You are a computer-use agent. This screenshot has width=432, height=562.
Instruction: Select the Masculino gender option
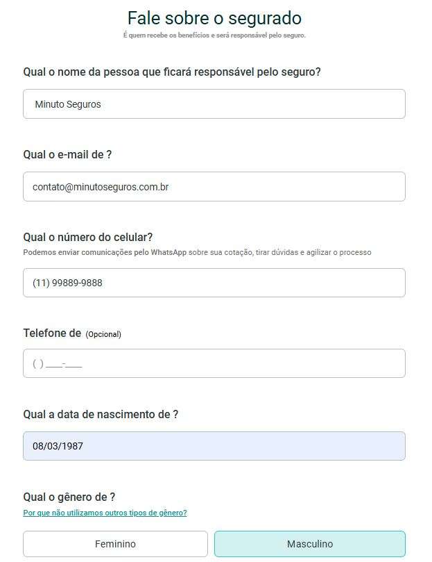click(310, 544)
